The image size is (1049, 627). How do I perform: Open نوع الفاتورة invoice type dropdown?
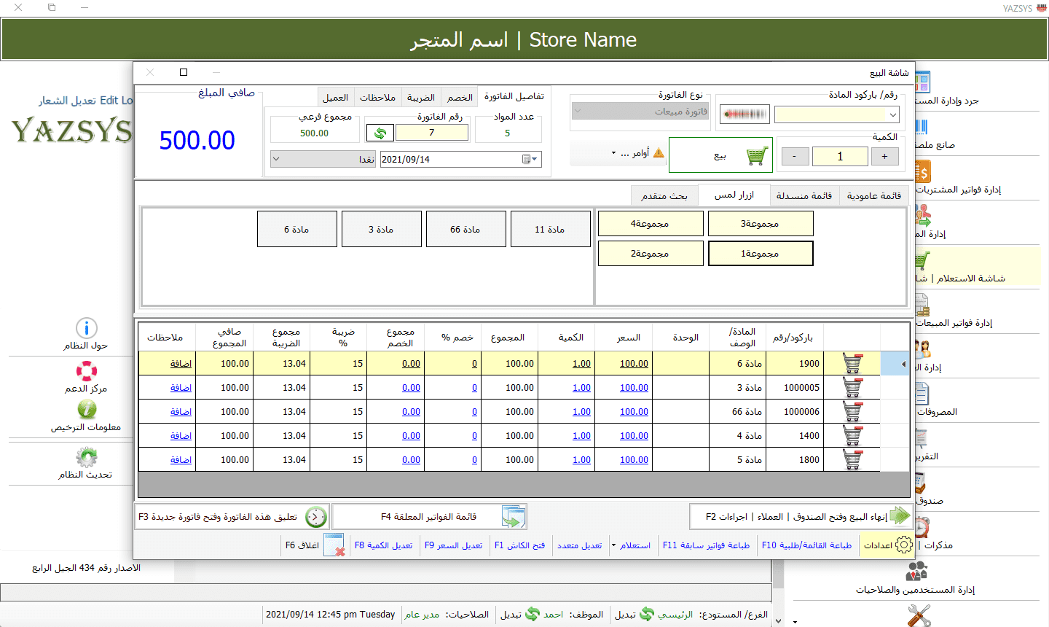(640, 112)
